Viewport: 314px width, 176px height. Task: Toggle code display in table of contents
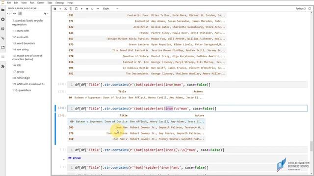click(x=9, y=14)
